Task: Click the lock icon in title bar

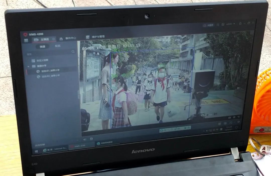Action: 240,24
